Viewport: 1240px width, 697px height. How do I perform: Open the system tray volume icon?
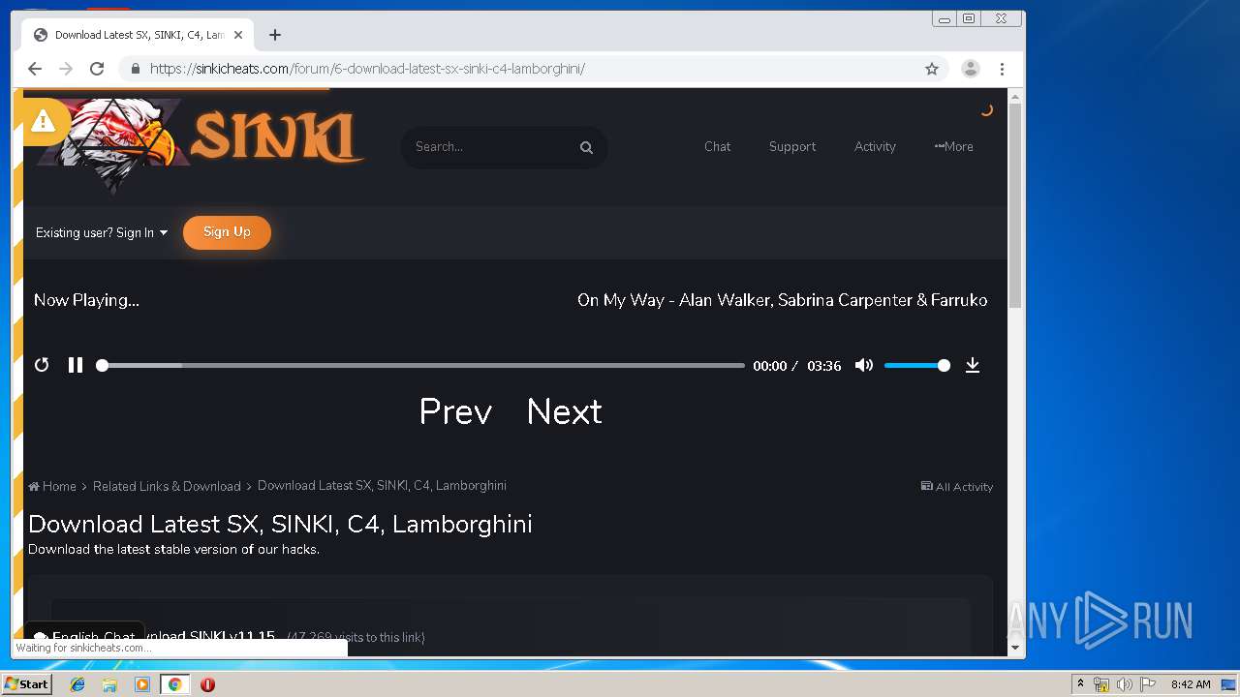point(1124,684)
